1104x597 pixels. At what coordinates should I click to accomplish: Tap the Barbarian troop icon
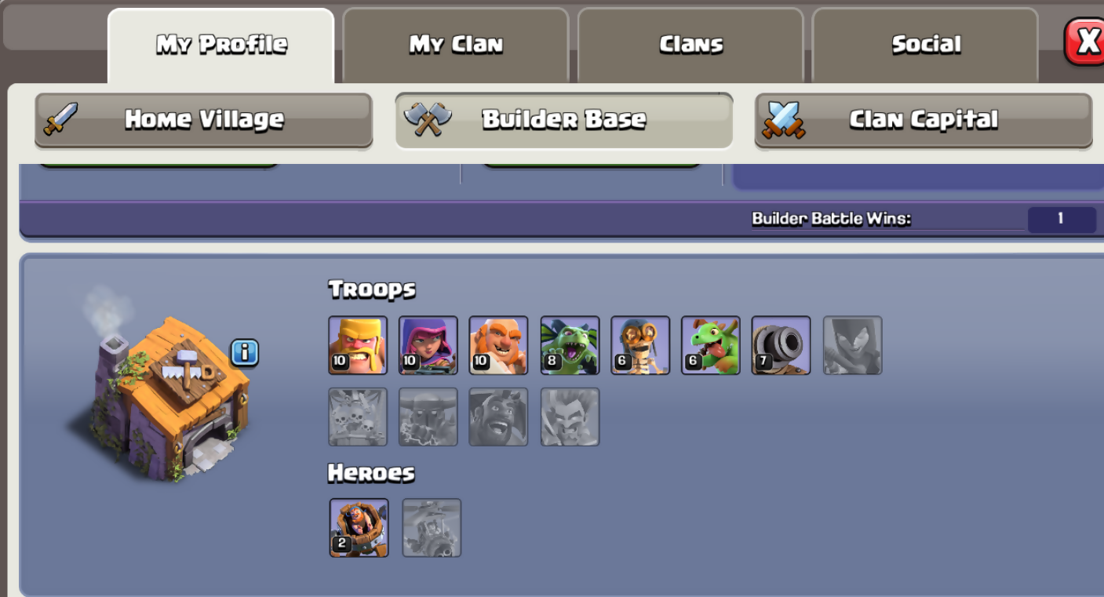(x=358, y=345)
